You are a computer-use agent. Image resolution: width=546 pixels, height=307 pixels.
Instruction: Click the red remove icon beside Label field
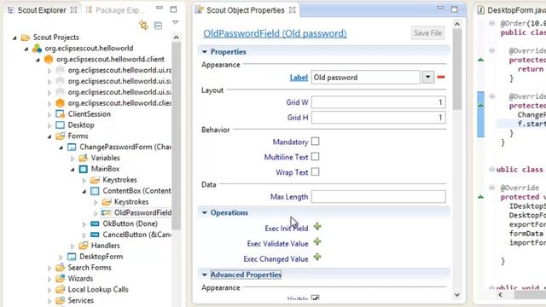tap(441, 77)
